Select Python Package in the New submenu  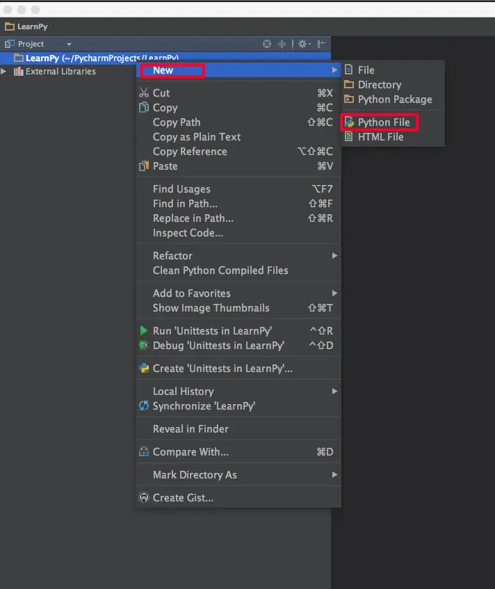[x=393, y=99]
